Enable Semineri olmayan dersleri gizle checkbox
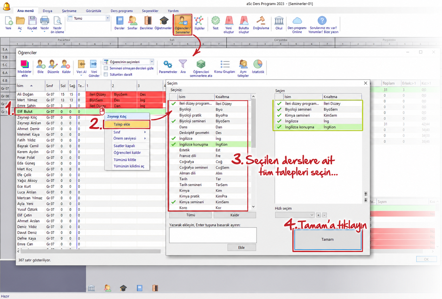Viewport: 442px width, 299px height. coord(106,68)
